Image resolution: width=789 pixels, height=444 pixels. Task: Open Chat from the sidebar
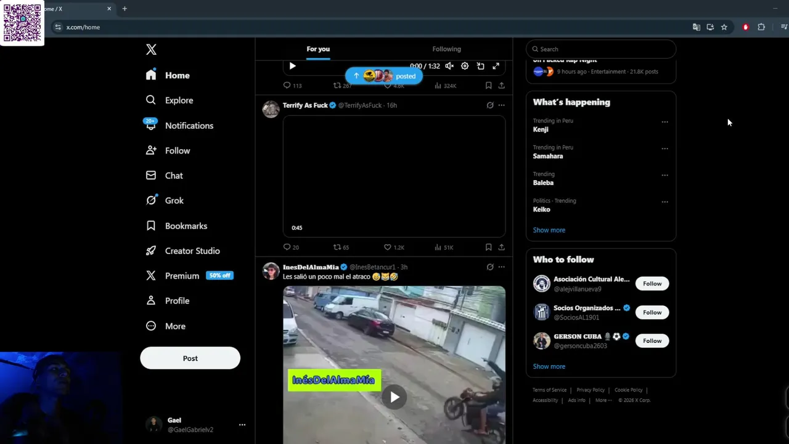164,176
